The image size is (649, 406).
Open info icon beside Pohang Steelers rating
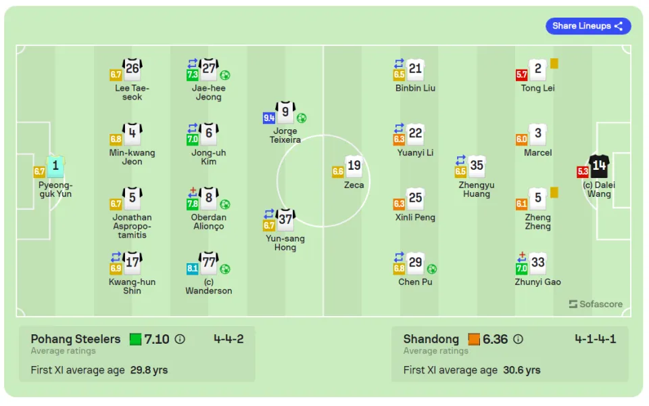[x=180, y=339]
